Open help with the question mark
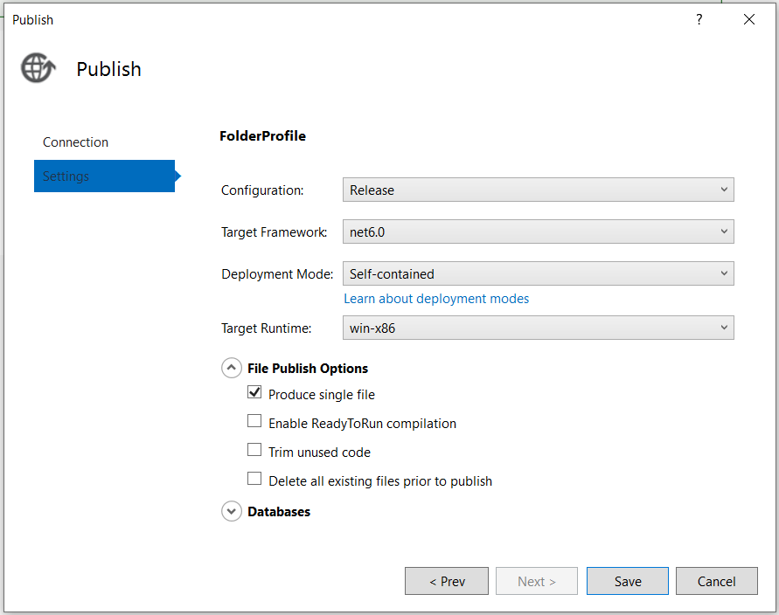779x615 pixels. pyautogui.click(x=699, y=19)
